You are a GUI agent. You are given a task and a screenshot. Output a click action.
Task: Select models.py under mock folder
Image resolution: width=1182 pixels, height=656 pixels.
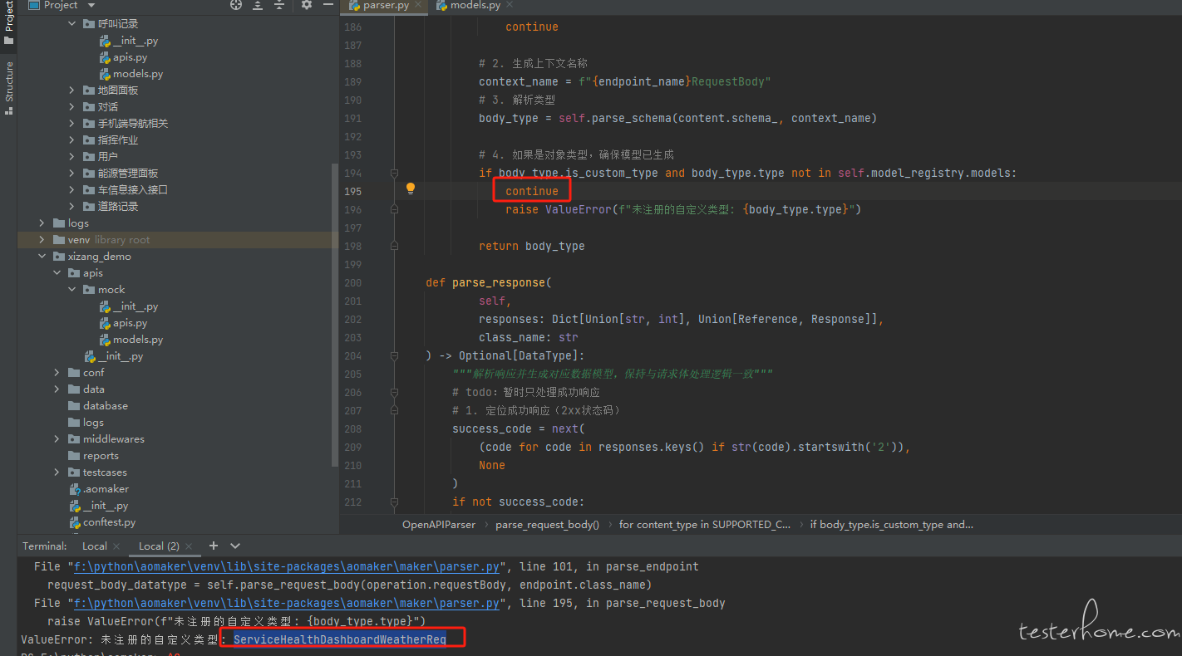click(x=138, y=340)
